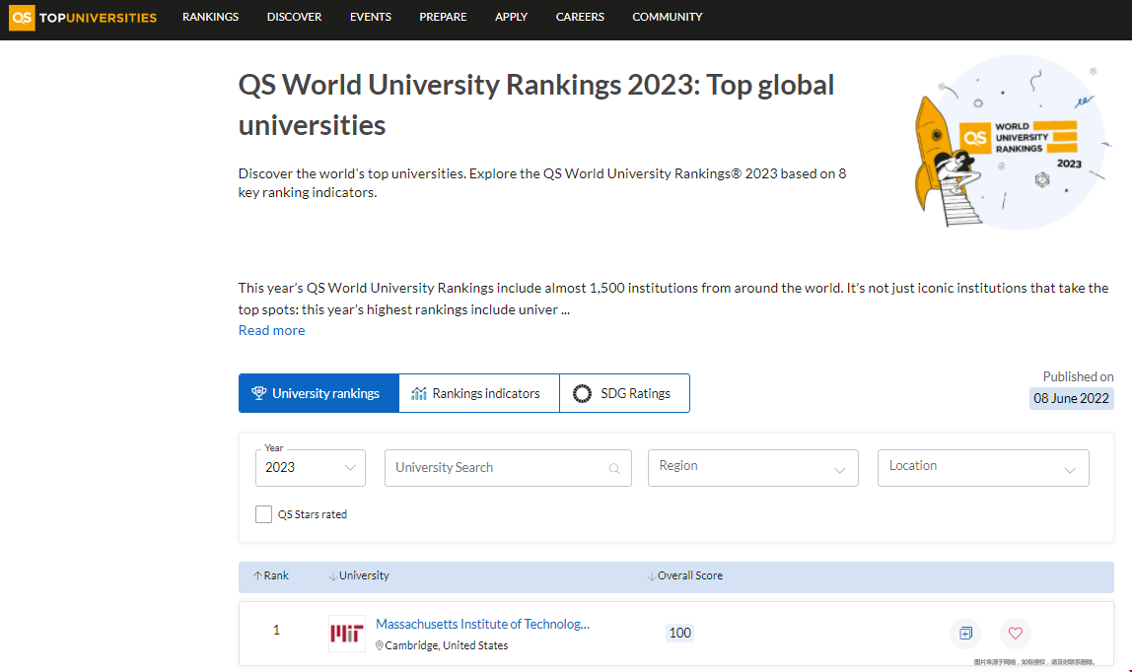Open the EVENTS menu
This screenshot has width=1132, height=672.
(371, 17)
